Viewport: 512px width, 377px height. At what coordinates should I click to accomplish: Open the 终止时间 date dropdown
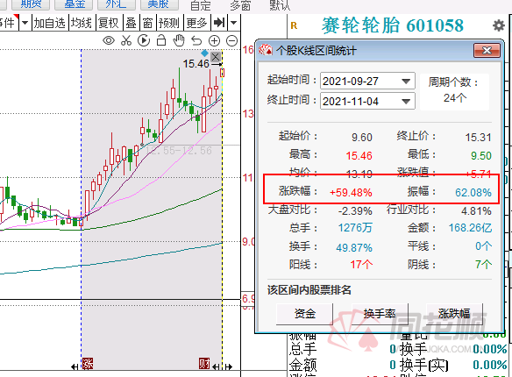406,101
